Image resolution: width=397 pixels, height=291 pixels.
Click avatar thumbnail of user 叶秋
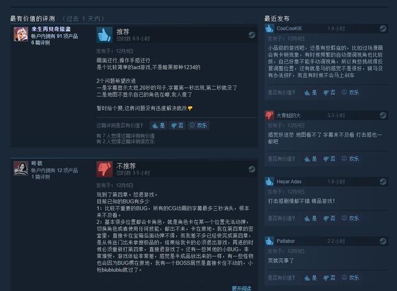[20, 168]
